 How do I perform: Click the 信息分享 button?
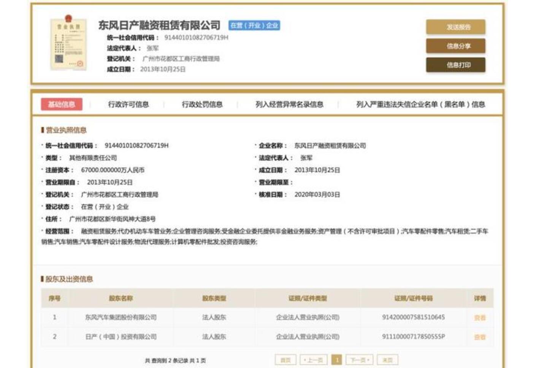(x=455, y=46)
